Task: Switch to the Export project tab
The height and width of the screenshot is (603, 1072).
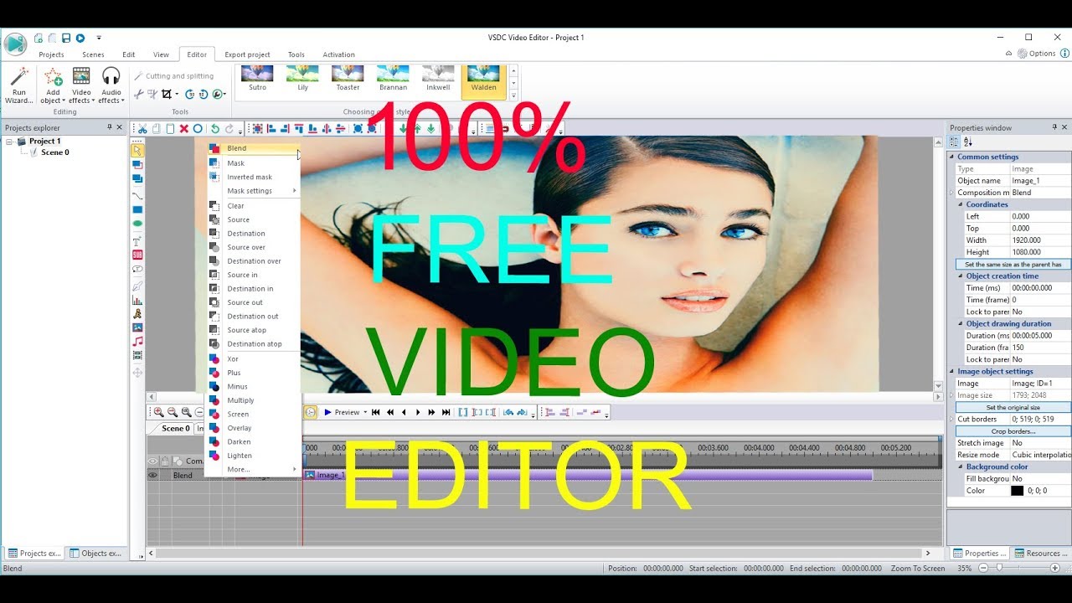Action: (247, 54)
